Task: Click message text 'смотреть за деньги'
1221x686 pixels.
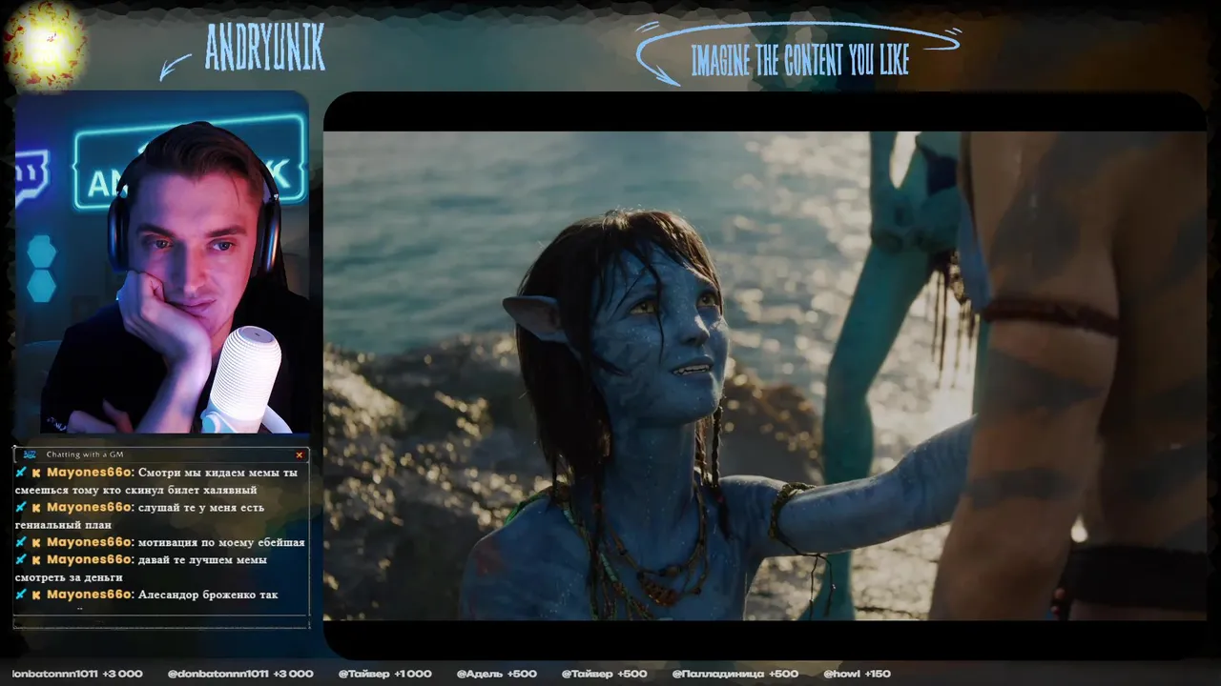Action: (x=69, y=576)
